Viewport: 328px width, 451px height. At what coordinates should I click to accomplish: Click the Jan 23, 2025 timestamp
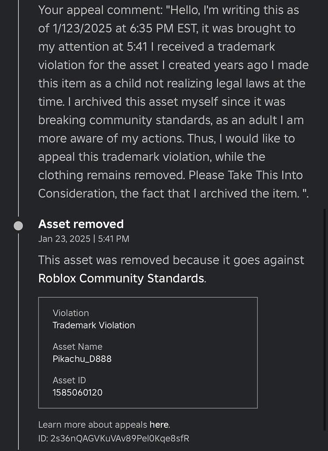(x=83, y=239)
